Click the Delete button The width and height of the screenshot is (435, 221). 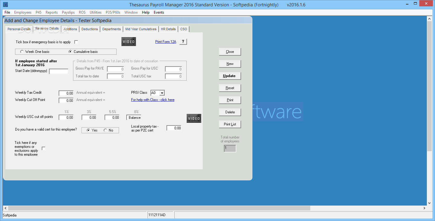tap(230, 112)
